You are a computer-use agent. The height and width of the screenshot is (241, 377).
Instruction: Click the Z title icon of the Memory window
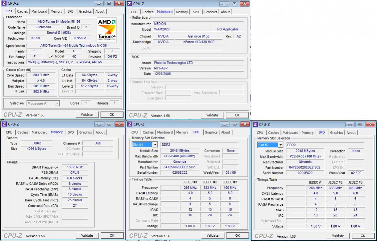pyautogui.click(x=4, y=124)
